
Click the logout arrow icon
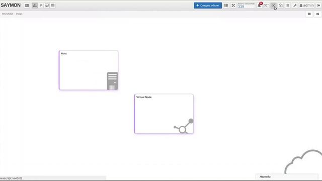pos(318,6)
